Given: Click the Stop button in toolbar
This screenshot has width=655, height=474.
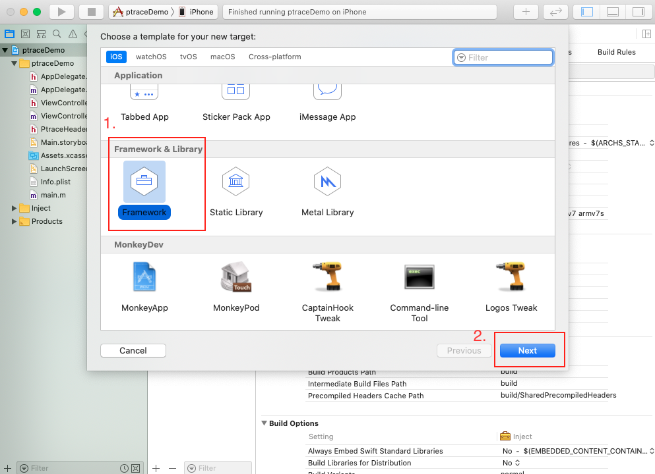Looking at the screenshot, I should (92, 12).
